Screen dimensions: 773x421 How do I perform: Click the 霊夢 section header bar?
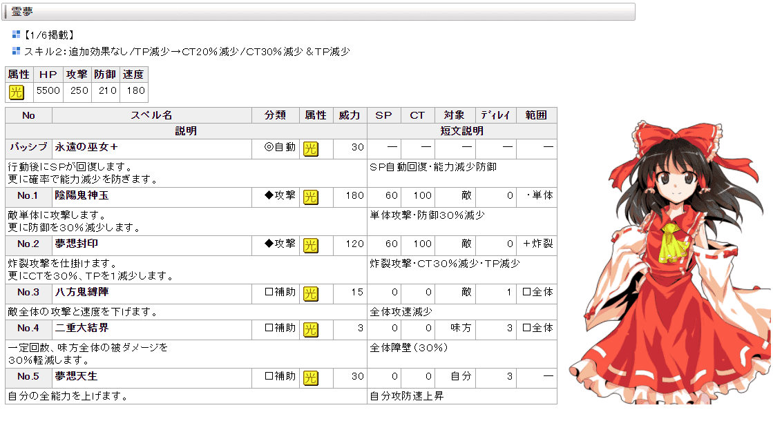[318, 12]
